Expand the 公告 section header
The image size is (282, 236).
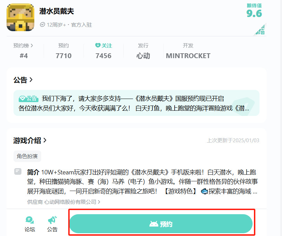pyautogui.click(x=23, y=80)
